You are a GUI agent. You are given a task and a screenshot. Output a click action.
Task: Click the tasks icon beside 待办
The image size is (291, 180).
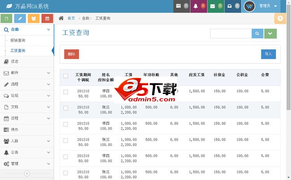pyautogui.click(x=6, y=130)
